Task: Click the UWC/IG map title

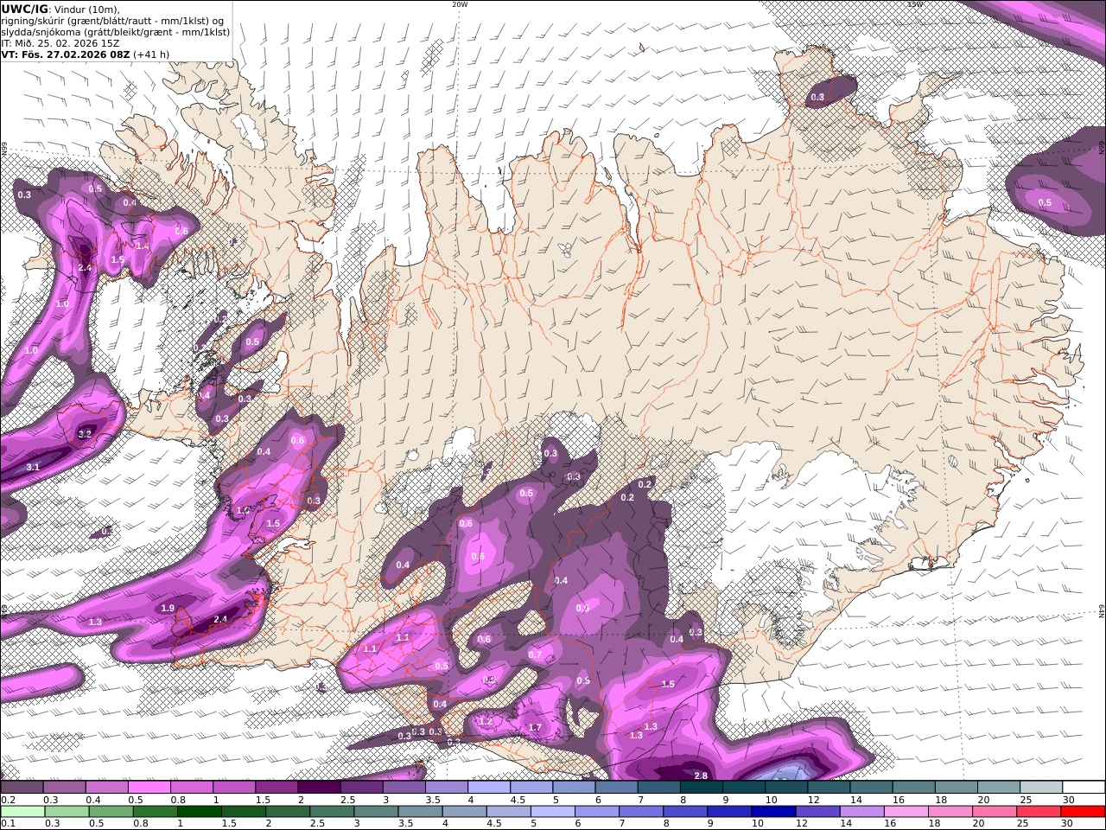Action: tap(25, 9)
